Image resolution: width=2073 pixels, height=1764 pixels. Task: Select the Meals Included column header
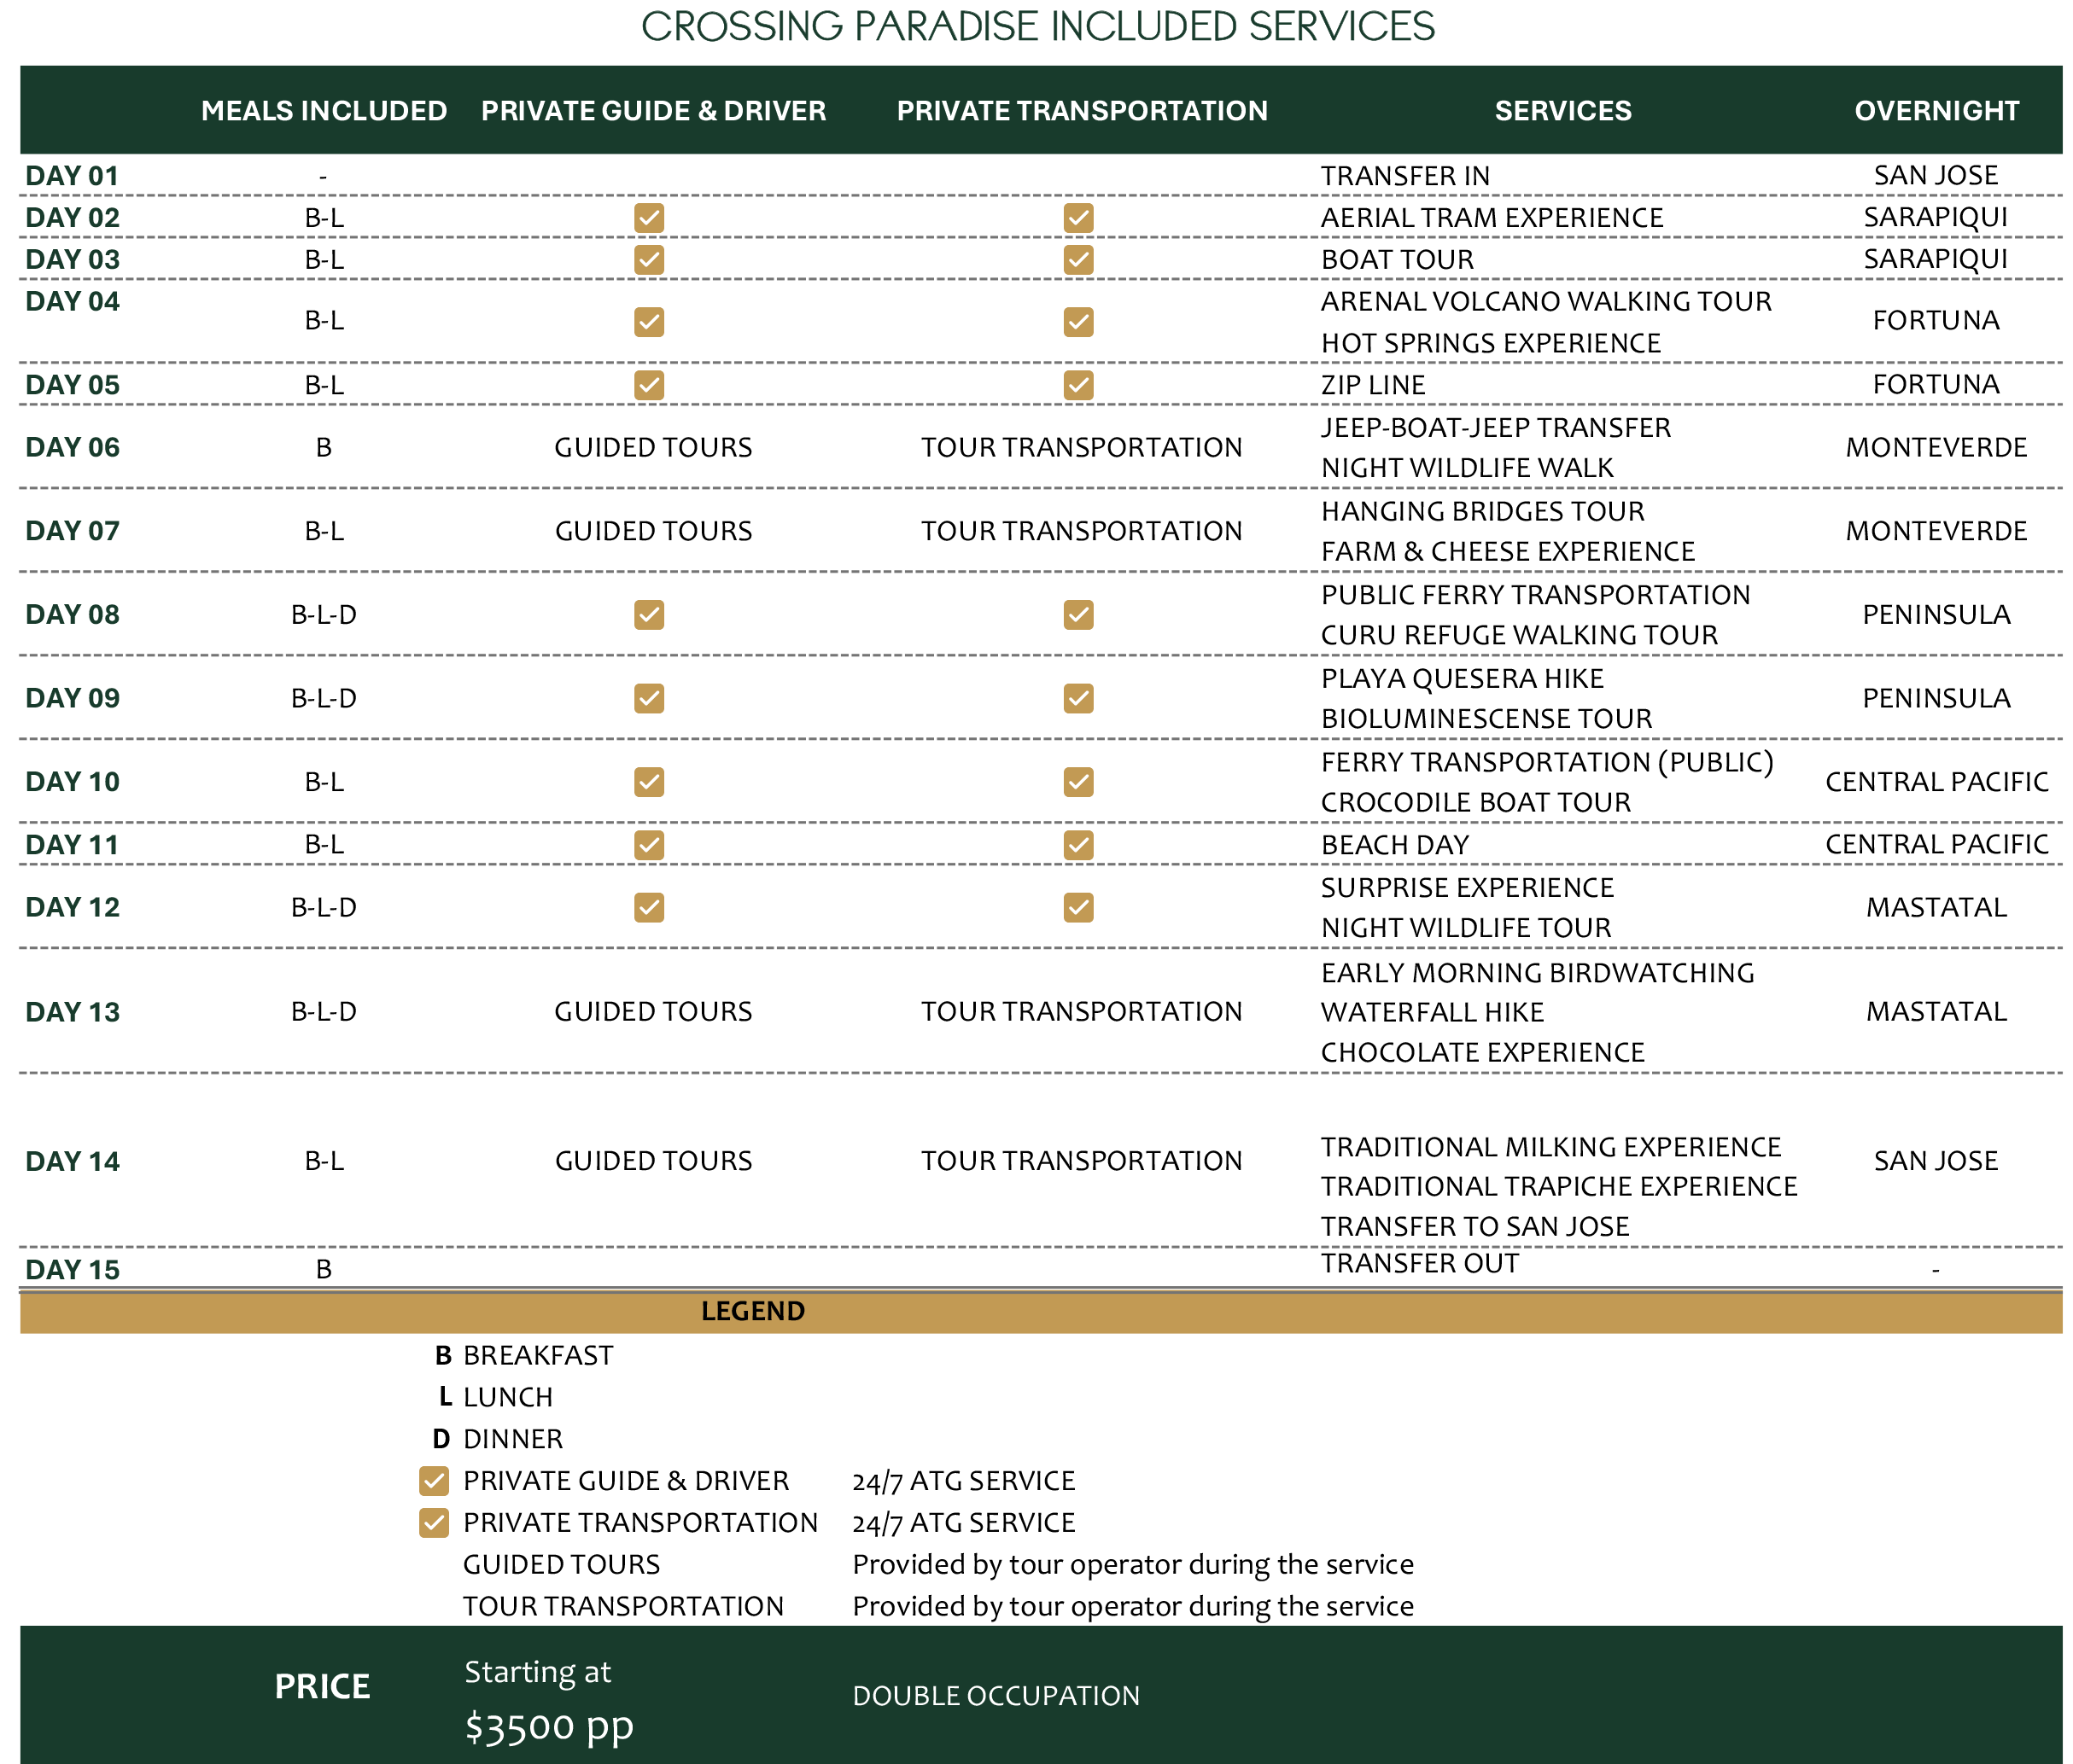pos(324,111)
